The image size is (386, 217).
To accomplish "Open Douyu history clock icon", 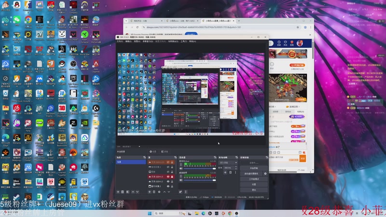I will pyautogui.click(x=279, y=43).
